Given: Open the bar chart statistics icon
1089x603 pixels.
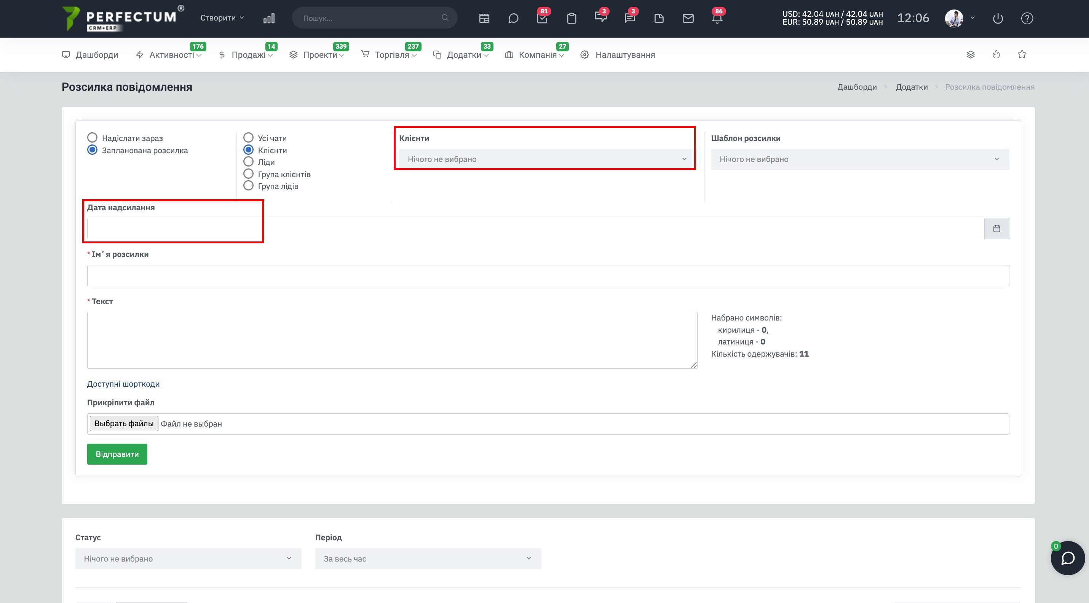Looking at the screenshot, I should pyautogui.click(x=269, y=18).
